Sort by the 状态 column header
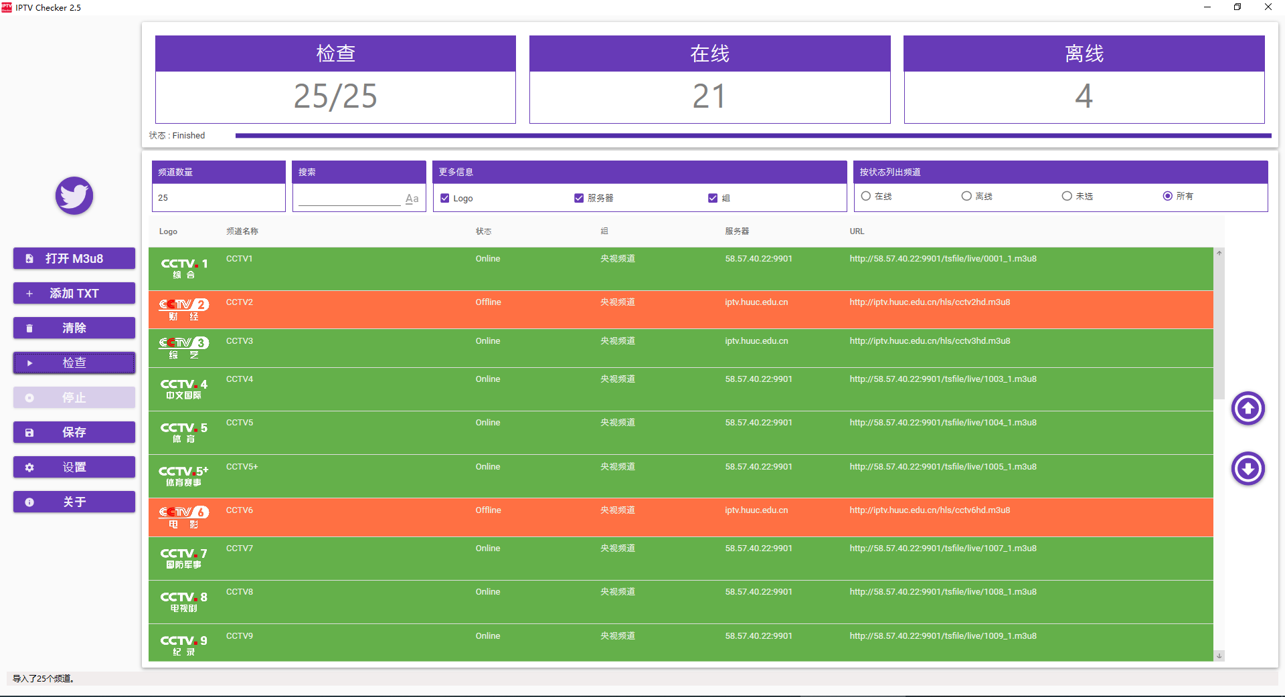This screenshot has width=1285, height=697. 483,231
